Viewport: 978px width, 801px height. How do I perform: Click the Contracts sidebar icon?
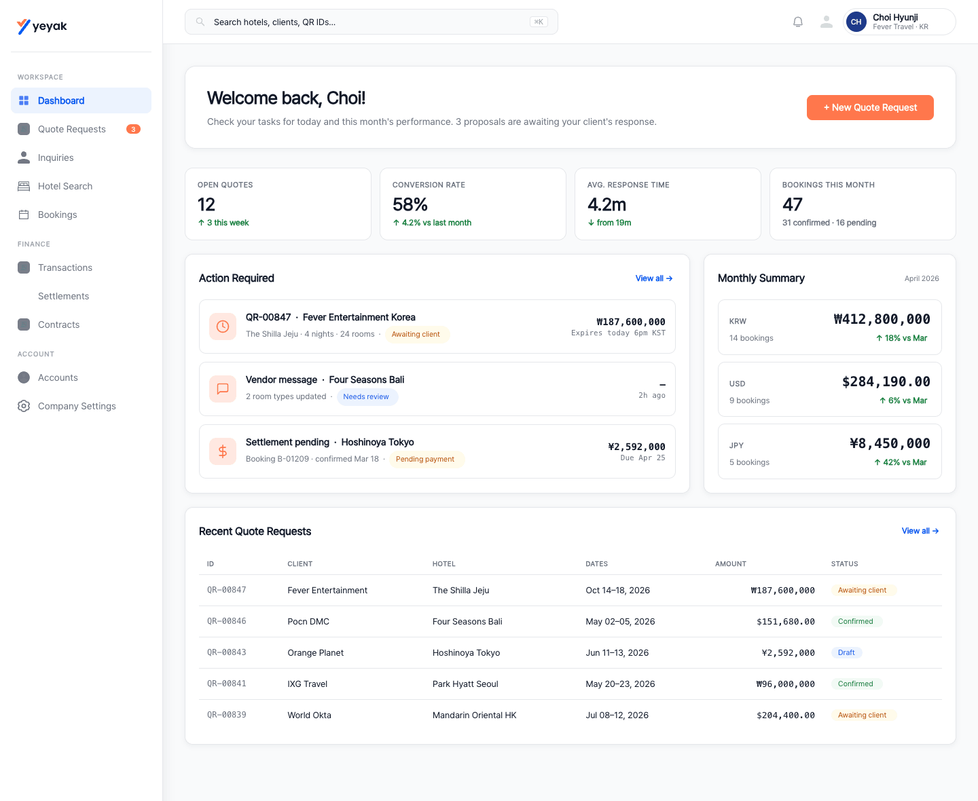[24, 324]
